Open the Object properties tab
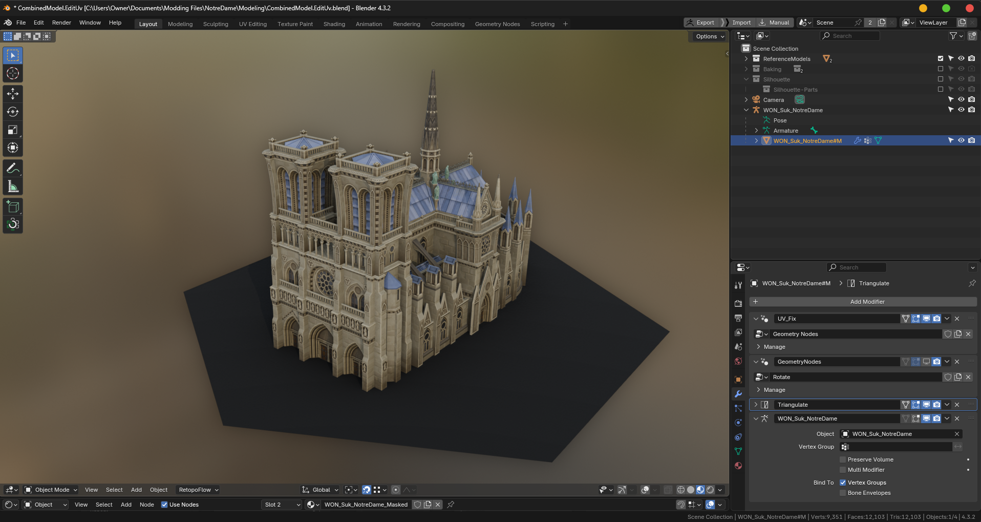 [x=738, y=380]
